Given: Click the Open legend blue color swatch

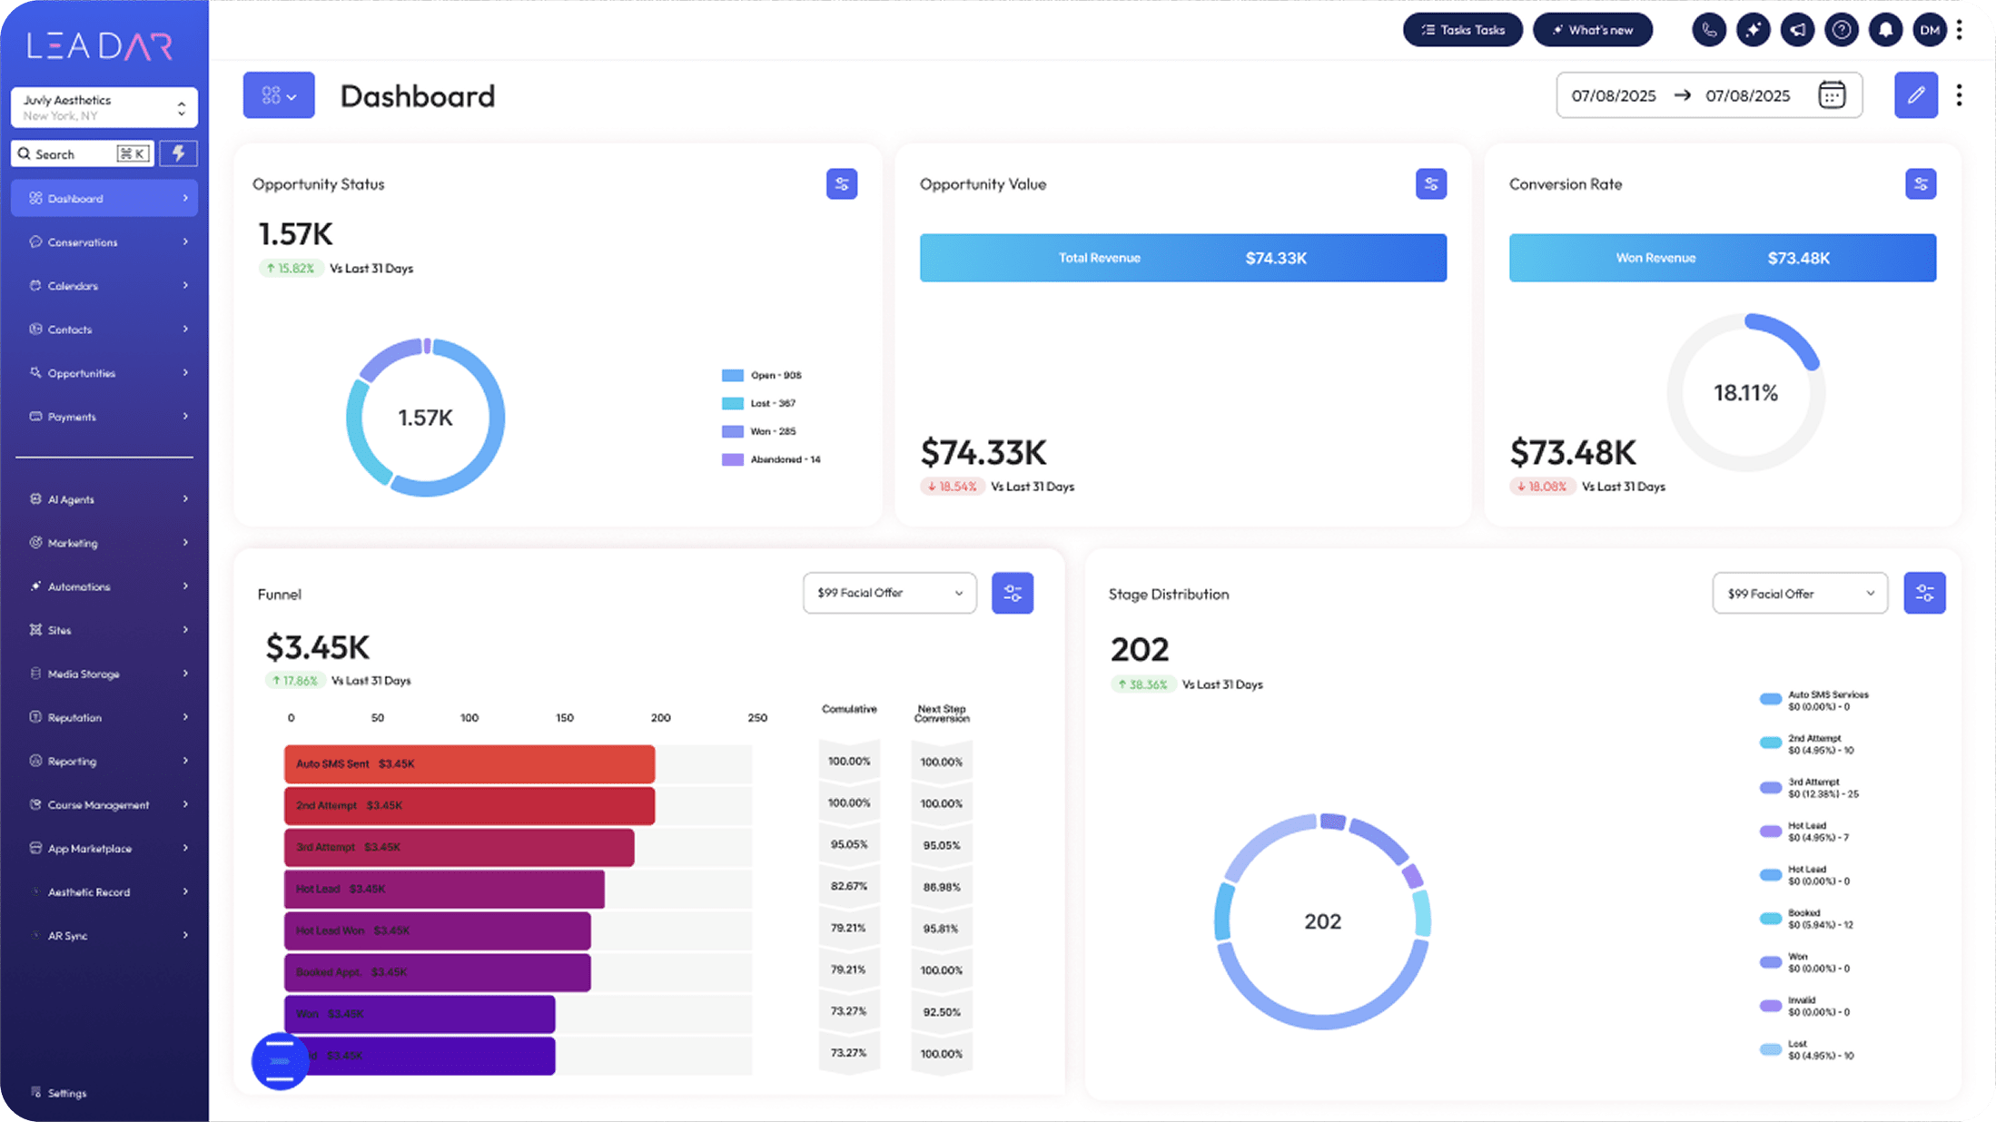Looking at the screenshot, I should (732, 376).
